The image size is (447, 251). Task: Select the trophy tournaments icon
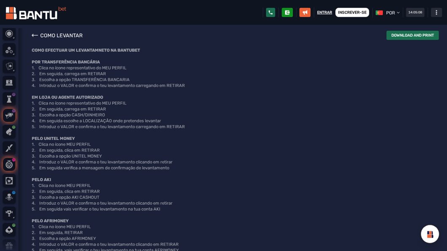9,213
